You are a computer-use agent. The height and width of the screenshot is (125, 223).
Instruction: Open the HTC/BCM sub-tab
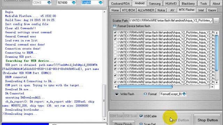point(128,10)
